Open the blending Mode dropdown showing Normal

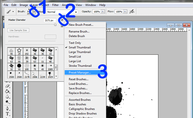pyautogui.click(x=62, y=12)
